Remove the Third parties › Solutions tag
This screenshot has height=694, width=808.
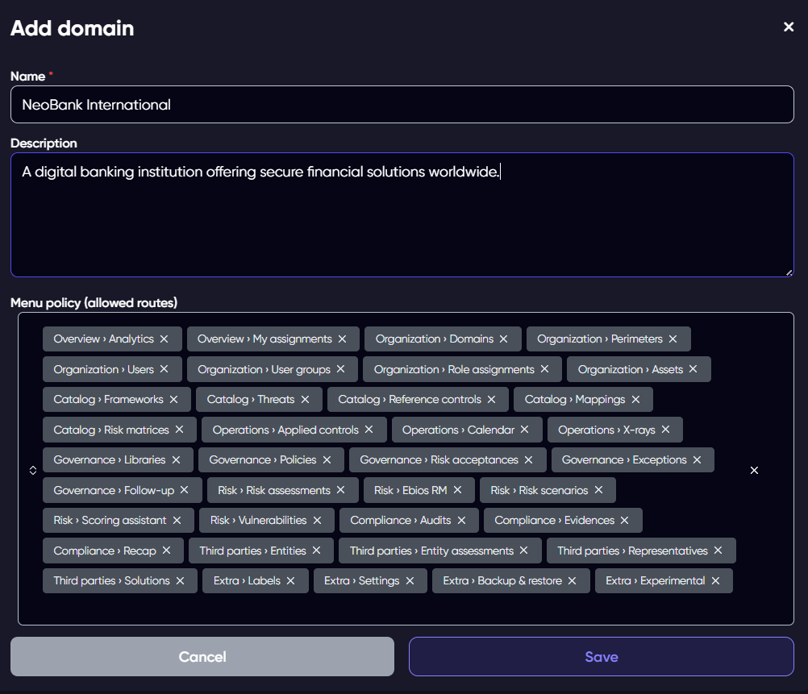click(x=181, y=580)
